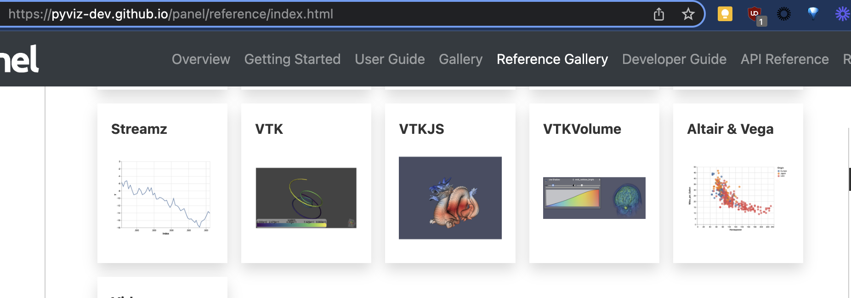This screenshot has width=851, height=298.
Task: Click the black spinner-shaped extension icon
Action: (x=786, y=14)
